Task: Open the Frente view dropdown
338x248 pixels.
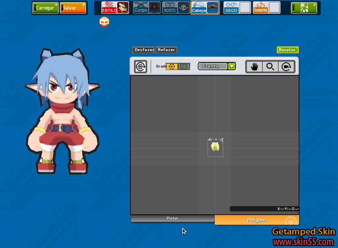Action: pyautogui.click(x=217, y=66)
